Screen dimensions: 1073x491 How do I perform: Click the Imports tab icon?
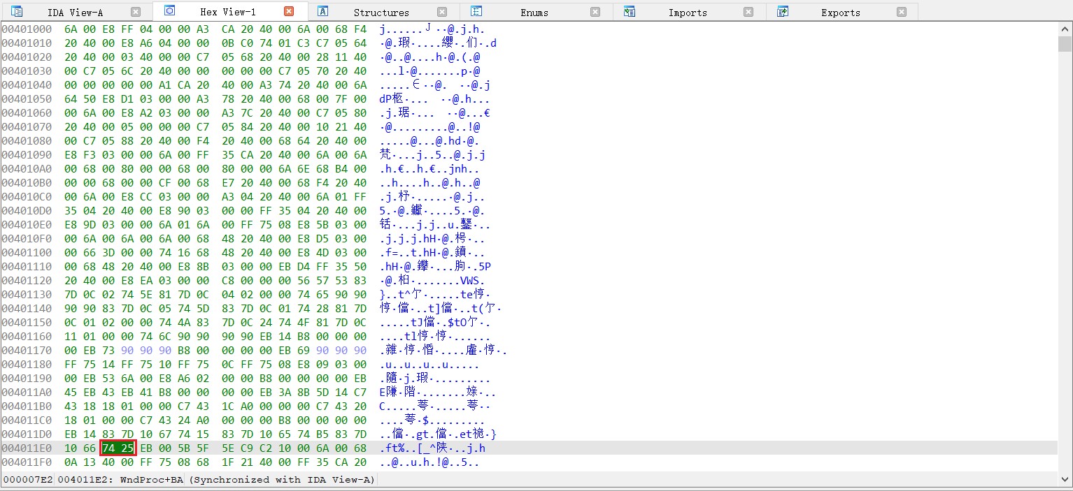tap(629, 11)
